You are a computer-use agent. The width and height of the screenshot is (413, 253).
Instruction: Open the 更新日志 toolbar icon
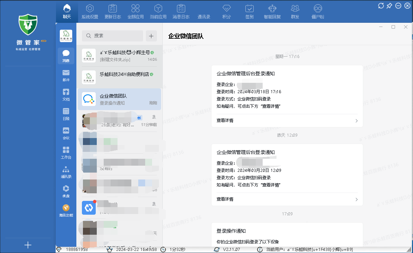113,11
